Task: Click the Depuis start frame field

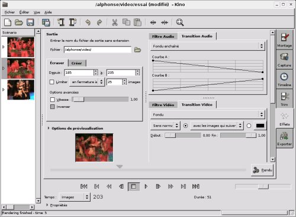Action: (79, 73)
